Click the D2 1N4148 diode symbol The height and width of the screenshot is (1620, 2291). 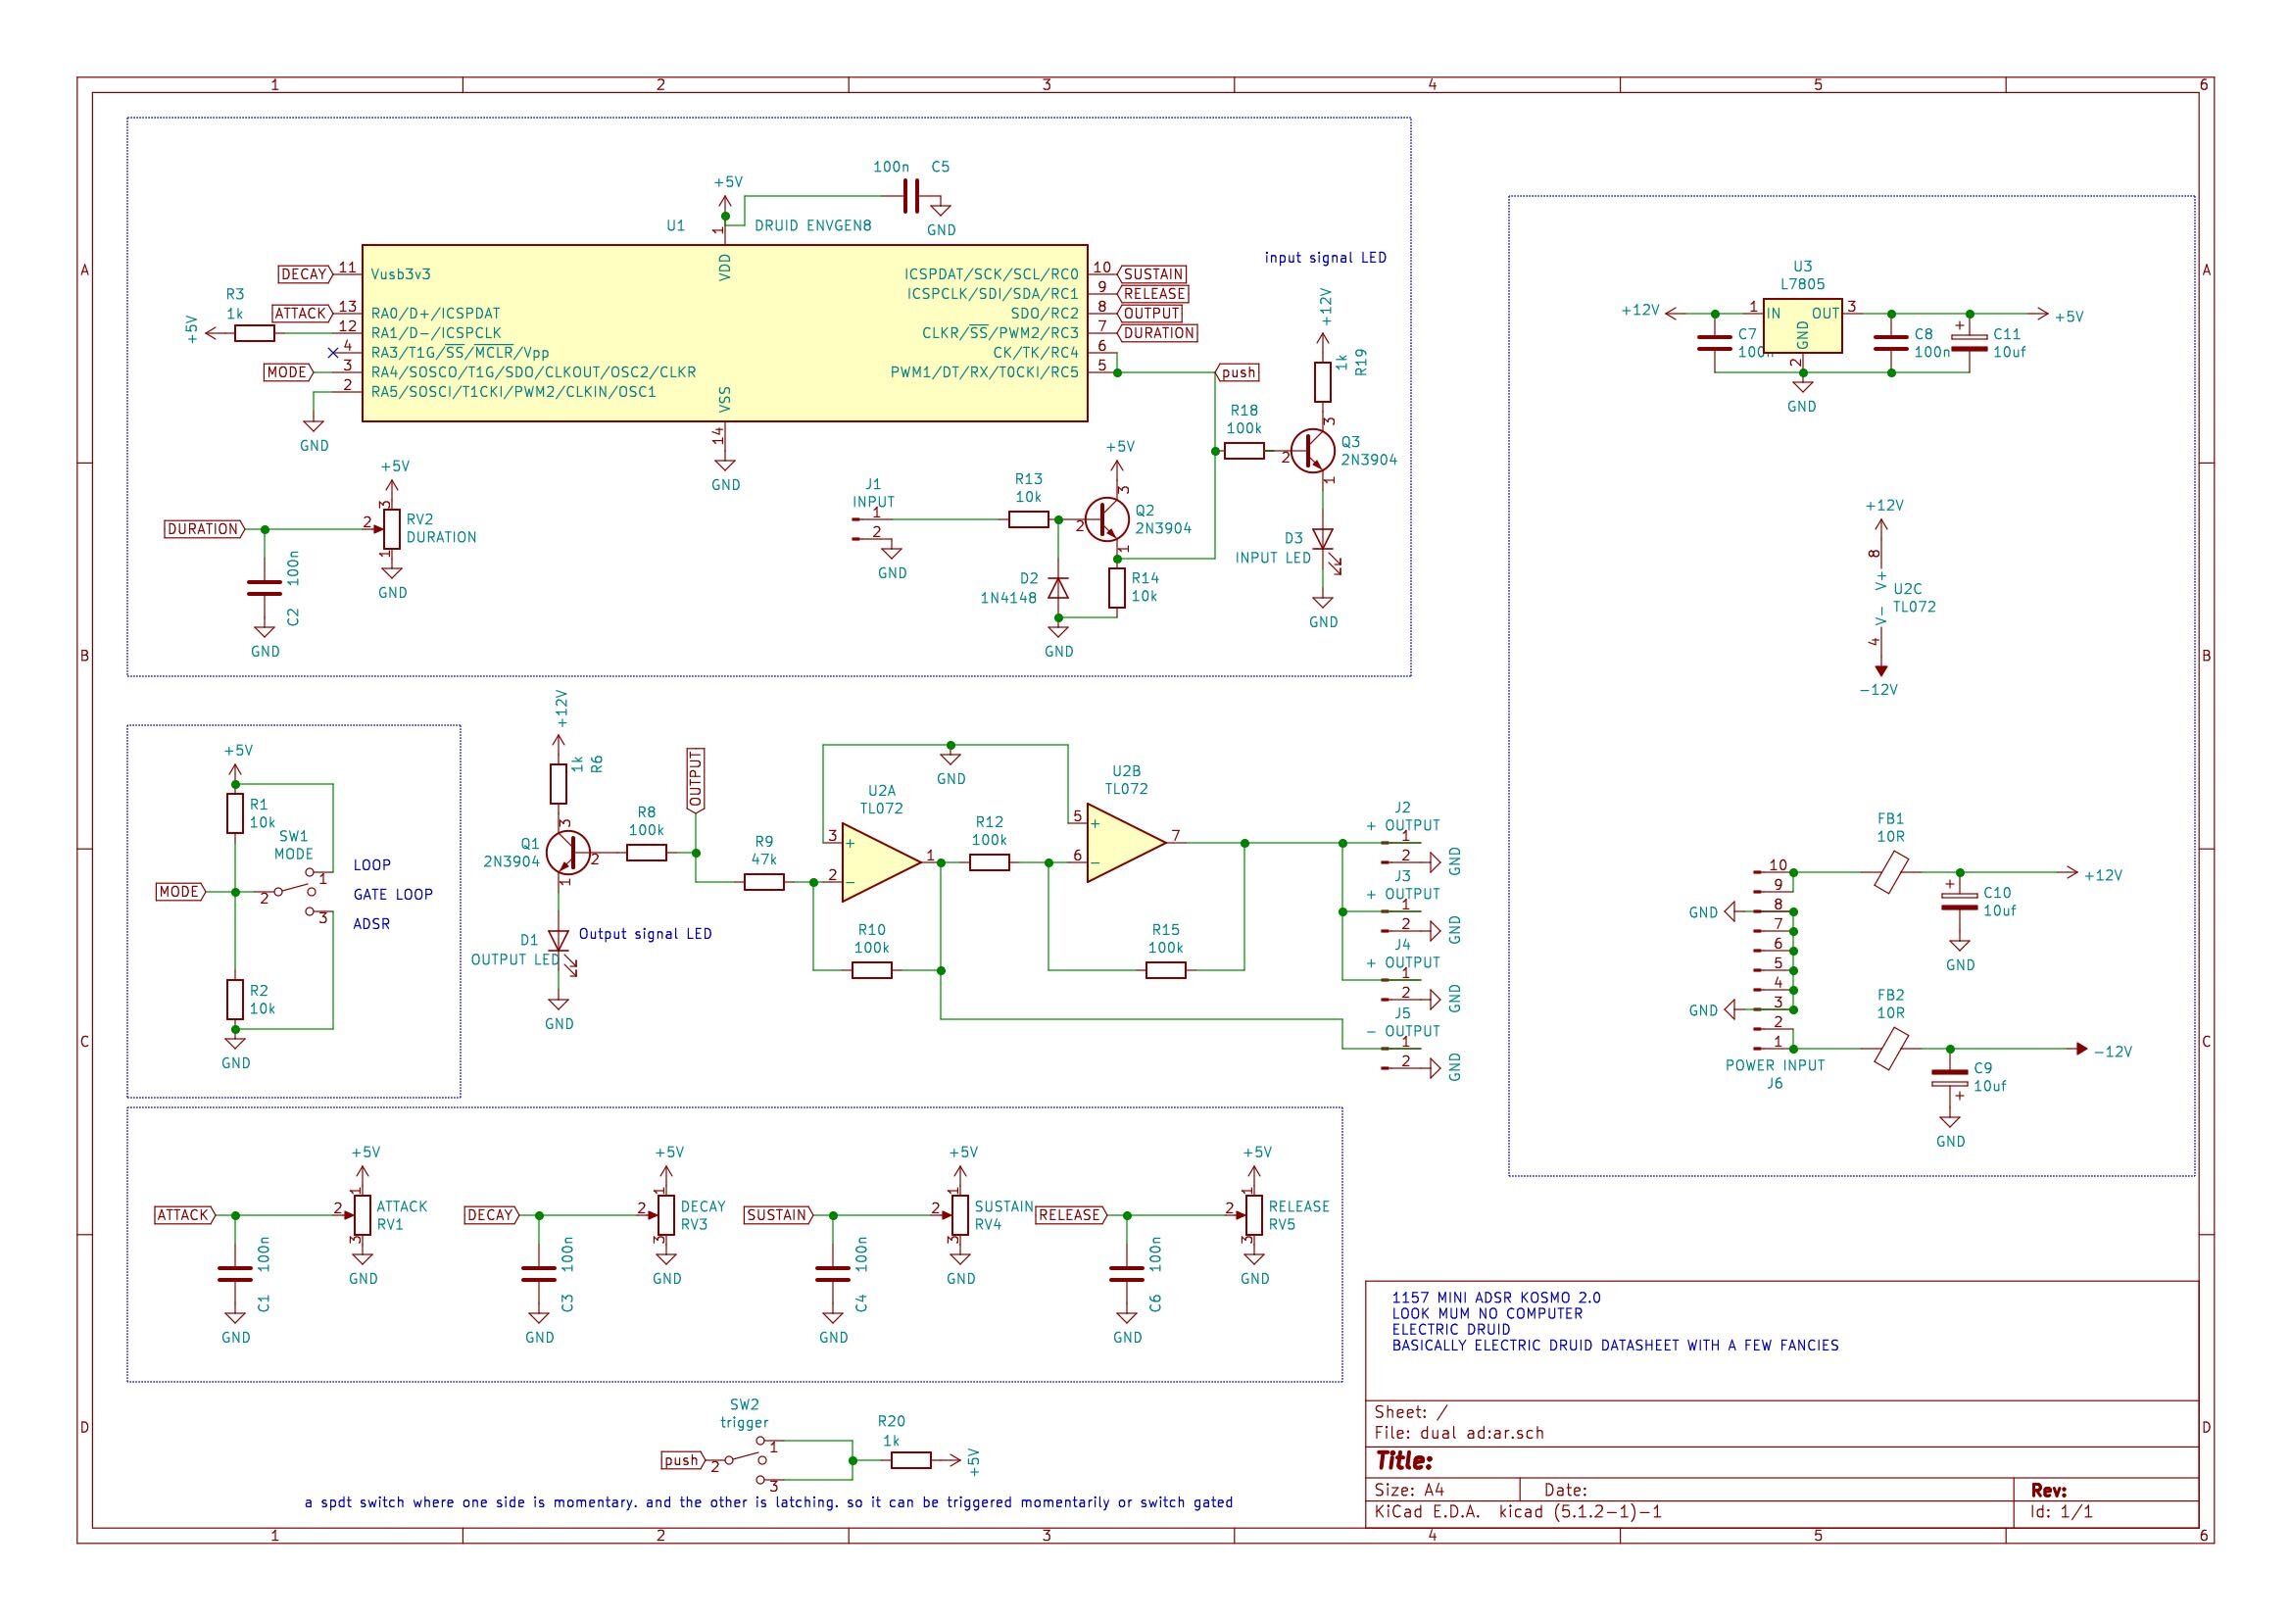tap(1057, 588)
